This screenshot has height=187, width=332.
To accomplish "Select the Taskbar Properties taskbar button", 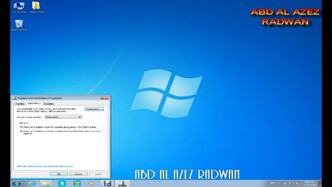I will point(122,183).
